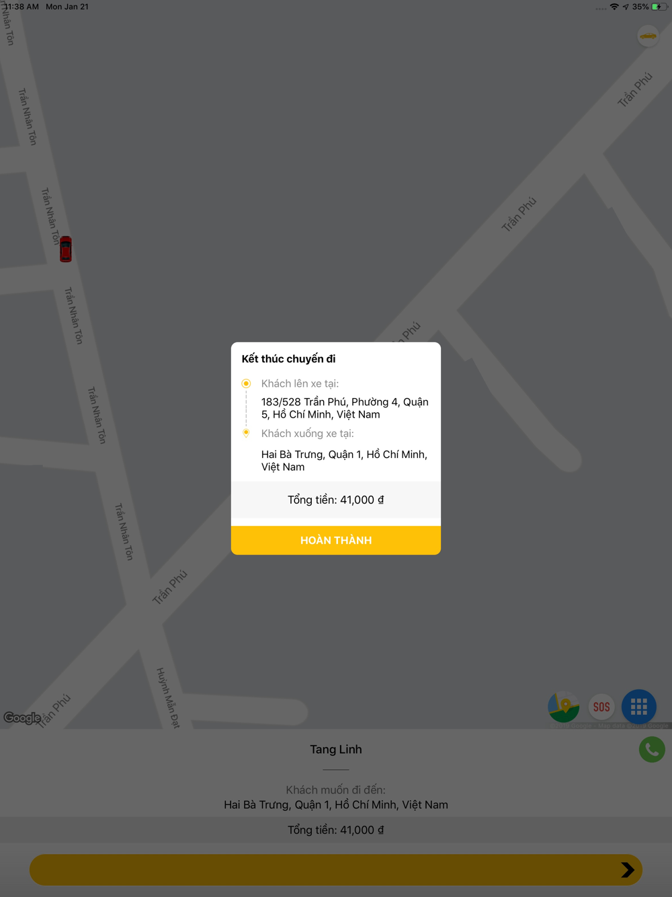Tap the SOS emergency button

click(x=601, y=707)
